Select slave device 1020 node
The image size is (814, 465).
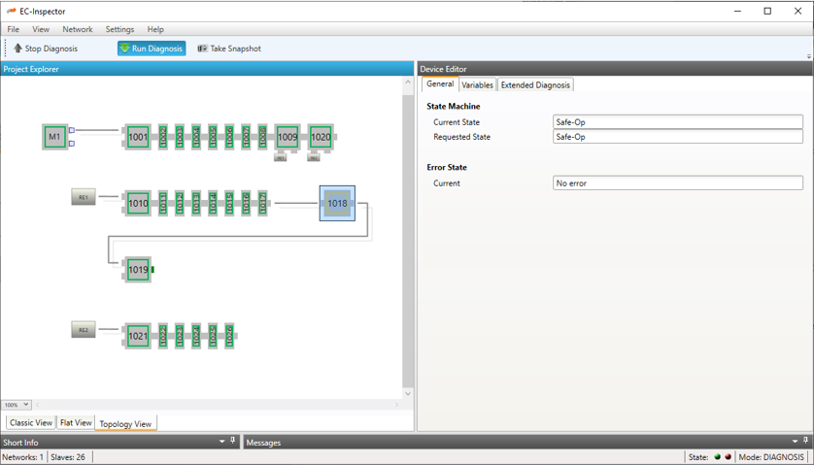pyautogui.click(x=321, y=137)
